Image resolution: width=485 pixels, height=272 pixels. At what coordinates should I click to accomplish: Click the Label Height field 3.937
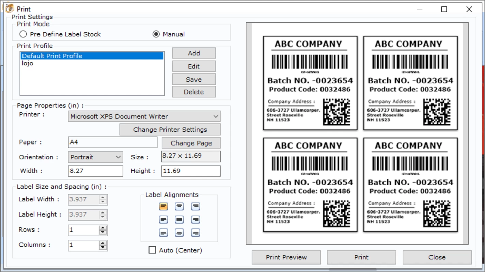coord(84,215)
